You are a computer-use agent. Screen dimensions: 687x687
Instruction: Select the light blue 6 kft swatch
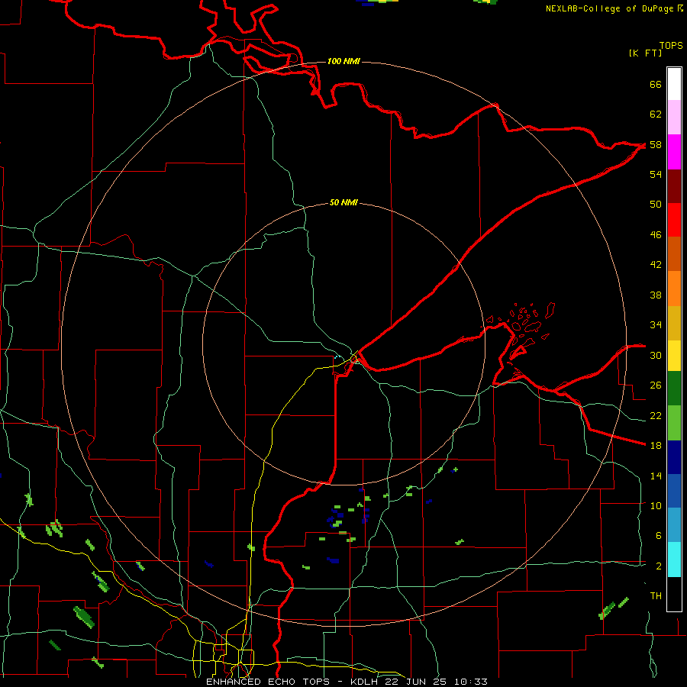pos(674,525)
